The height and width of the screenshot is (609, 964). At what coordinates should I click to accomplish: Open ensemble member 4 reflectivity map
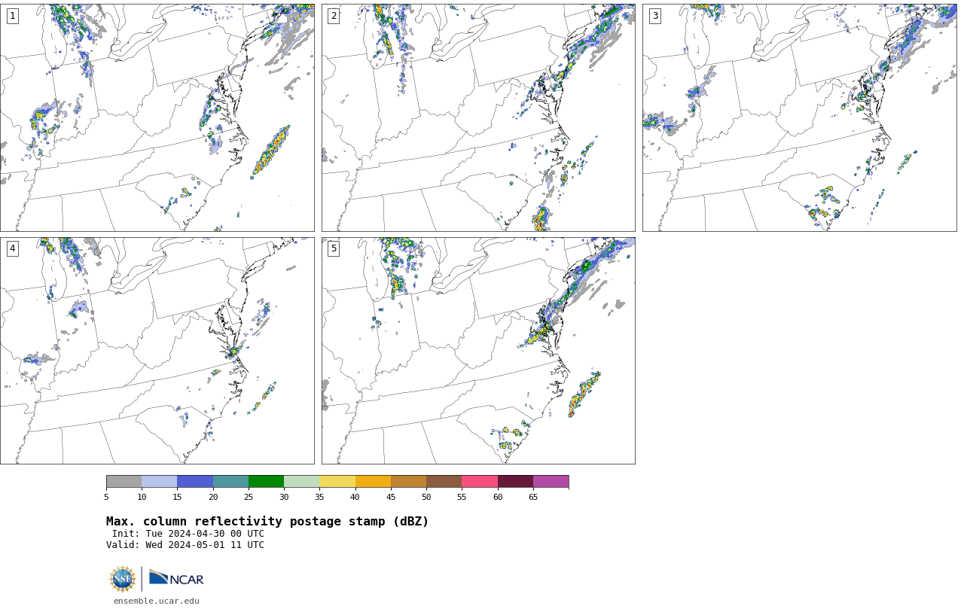[x=157, y=351]
